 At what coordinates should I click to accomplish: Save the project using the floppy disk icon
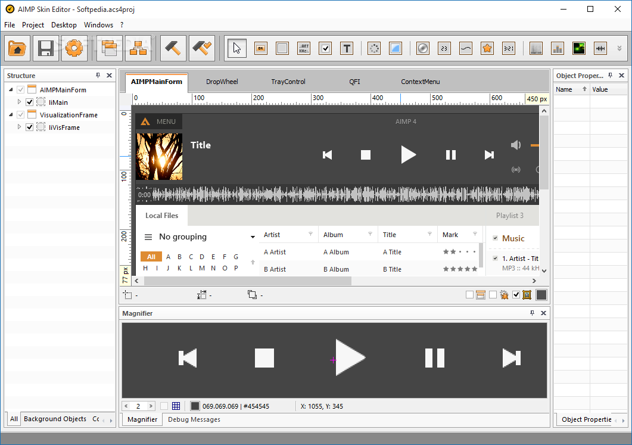pyautogui.click(x=45, y=48)
